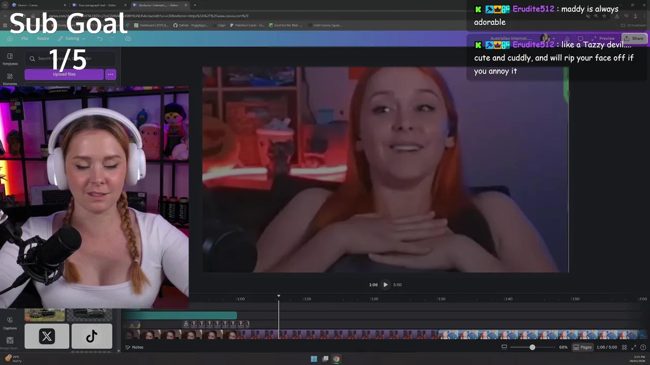Image resolution: width=650 pixels, height=365 pixels.
Task: Open the taskbar clock and date
Action: [638, 359]
